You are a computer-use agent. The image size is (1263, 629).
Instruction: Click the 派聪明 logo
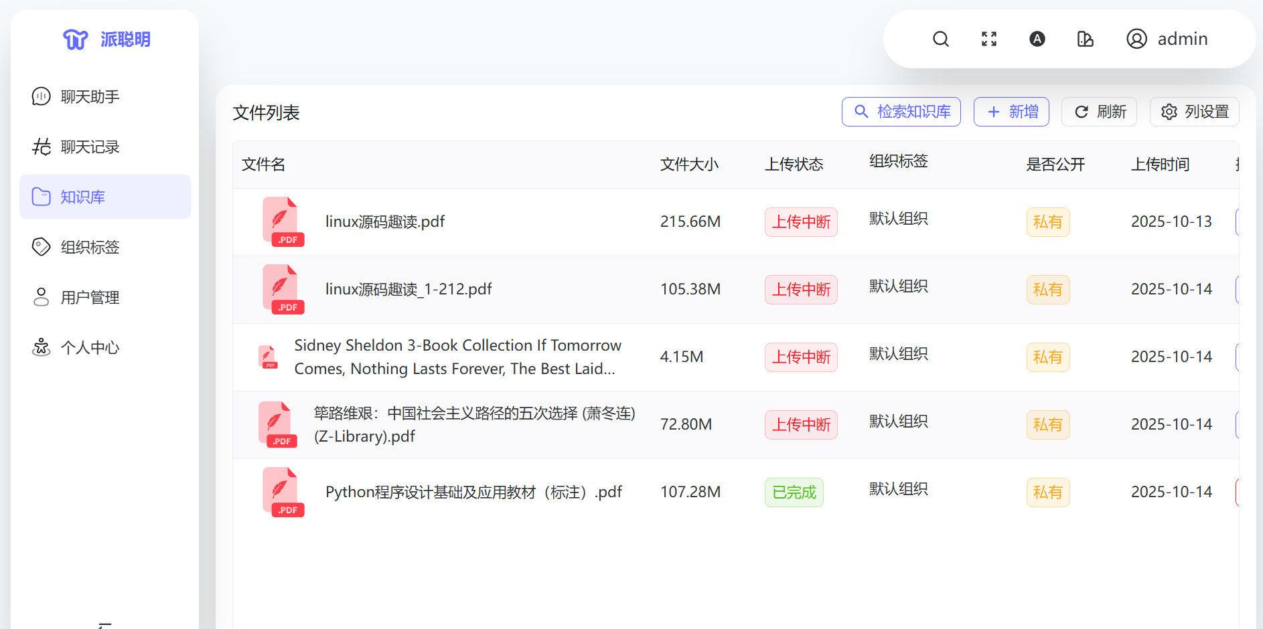pos(106,39)
